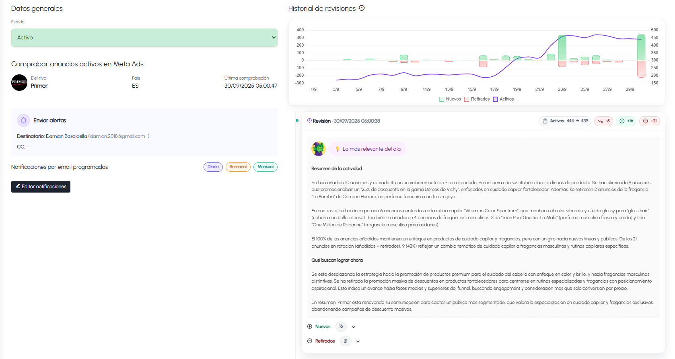675x359 pixels.
Task: Toggle Activos series in chart legend
Action: [503, 99]
